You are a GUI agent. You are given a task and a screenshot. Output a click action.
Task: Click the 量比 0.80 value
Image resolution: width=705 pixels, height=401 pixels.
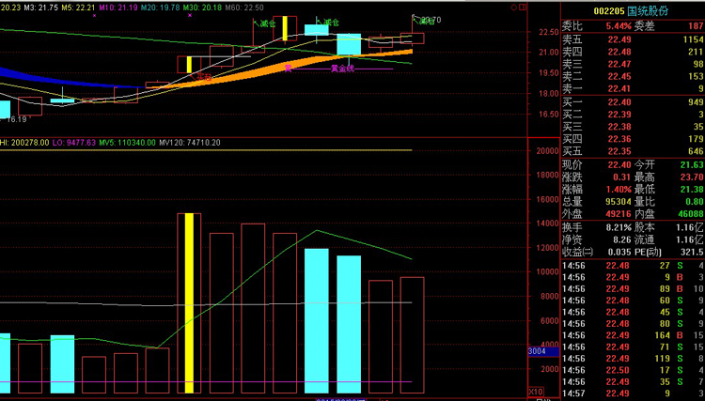pos(695,202)
